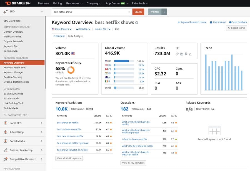
Task: Click the Content Marketing pencil icon
Action: 6,150
